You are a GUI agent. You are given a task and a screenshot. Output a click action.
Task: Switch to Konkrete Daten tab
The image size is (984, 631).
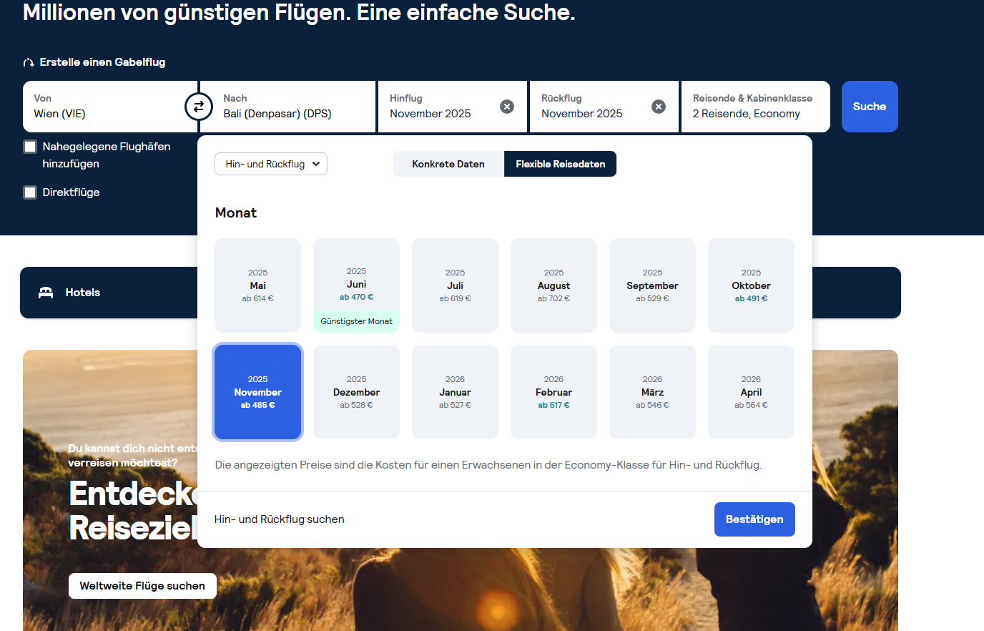448,164
